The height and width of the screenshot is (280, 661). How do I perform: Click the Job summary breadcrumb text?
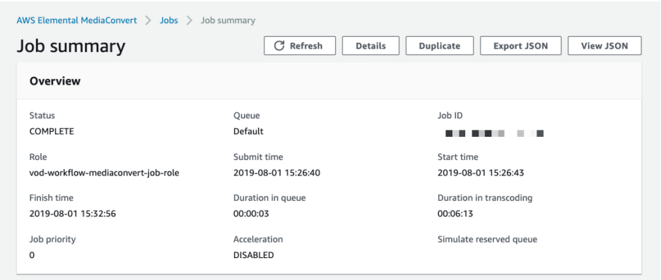228,20
